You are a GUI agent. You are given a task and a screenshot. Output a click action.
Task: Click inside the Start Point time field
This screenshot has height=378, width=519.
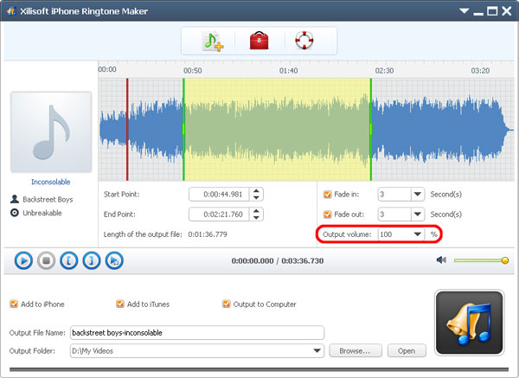point(220,195)
